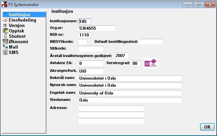217x136 pixels.
Task: Click the Nynorsk navn field
Action: tap(130, 85)
